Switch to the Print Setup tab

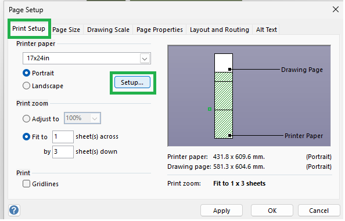point(29,29)
